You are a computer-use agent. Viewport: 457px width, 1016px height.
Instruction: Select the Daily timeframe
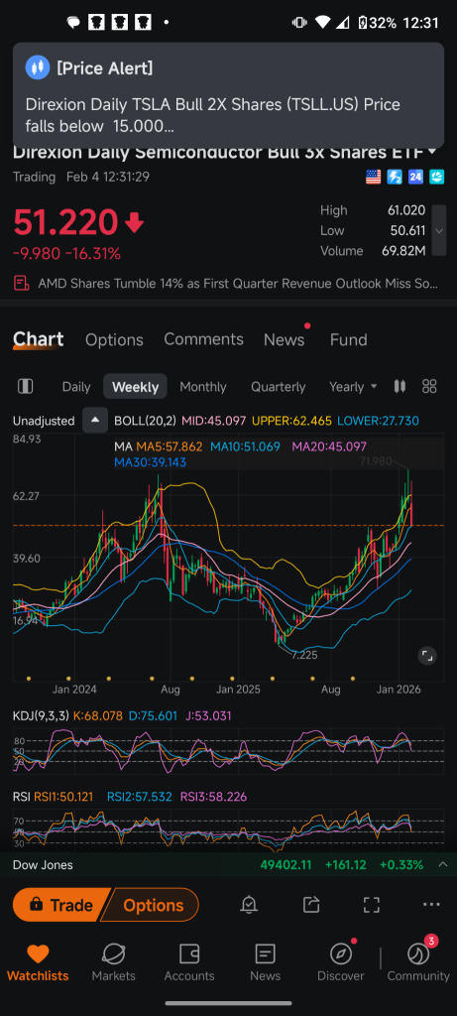click(76, 387)
